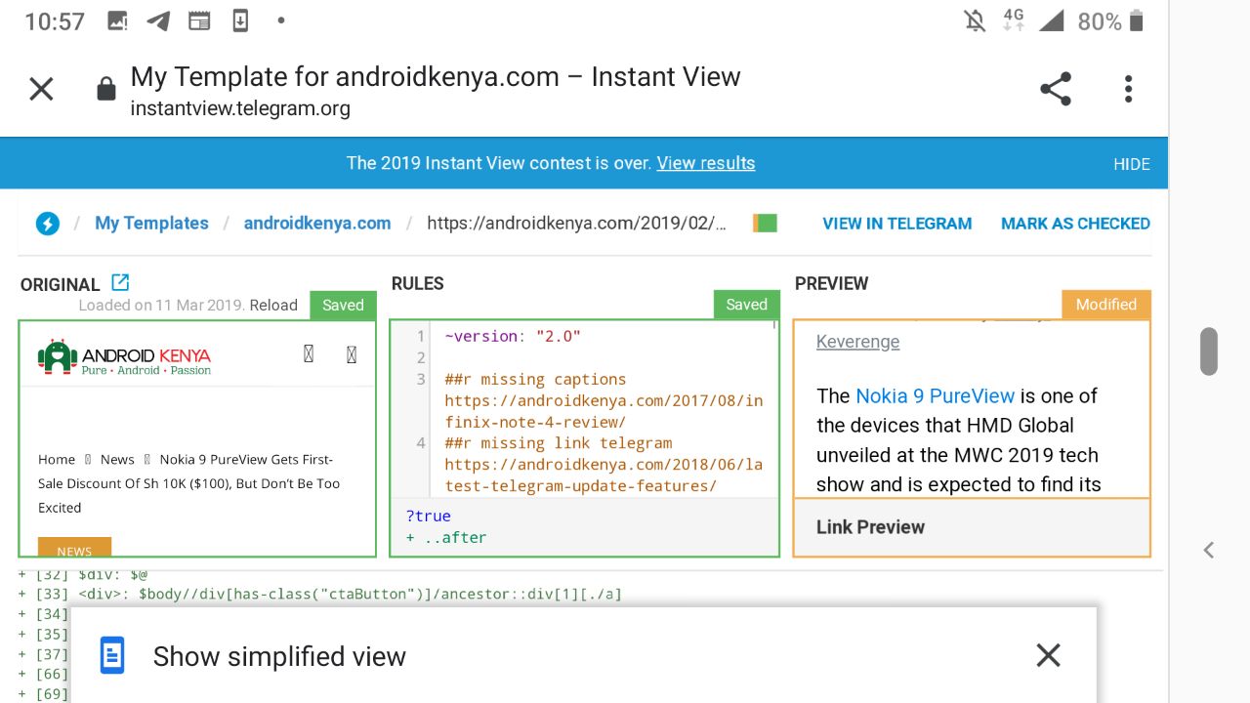
Task: Click the missing link telegram comment line
Action: (604, 465)
